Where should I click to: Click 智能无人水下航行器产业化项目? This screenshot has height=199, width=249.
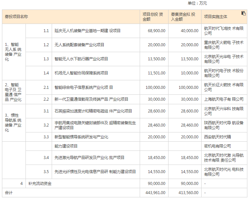(81, 59)
